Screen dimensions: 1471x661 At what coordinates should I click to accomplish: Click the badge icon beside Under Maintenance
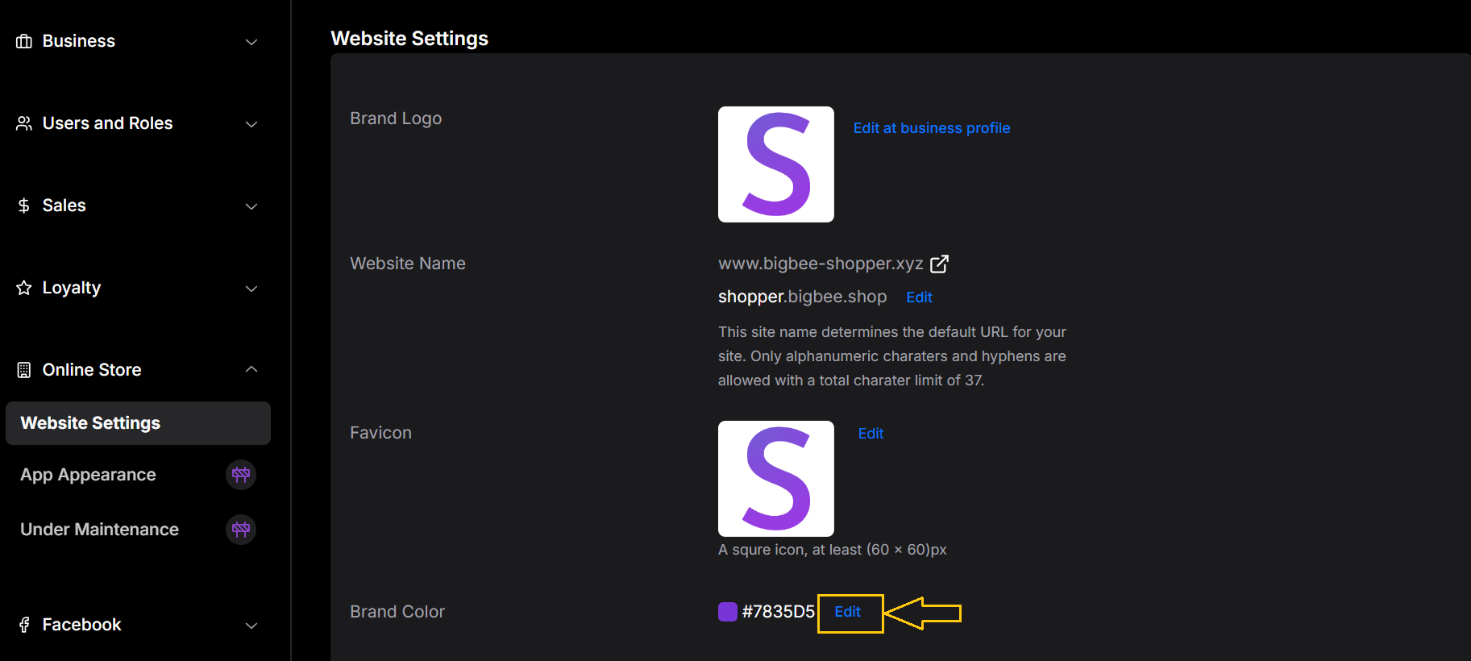click(241, 530)
